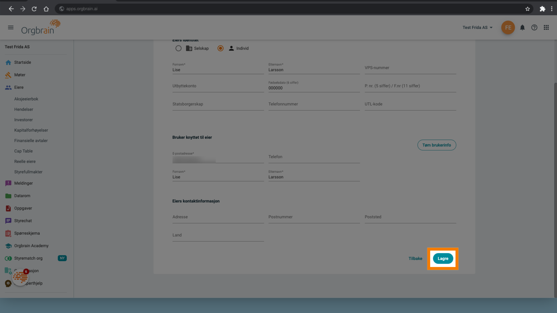Click the Statsborgerskap field
557x313 pixels.
pos(218,104)
